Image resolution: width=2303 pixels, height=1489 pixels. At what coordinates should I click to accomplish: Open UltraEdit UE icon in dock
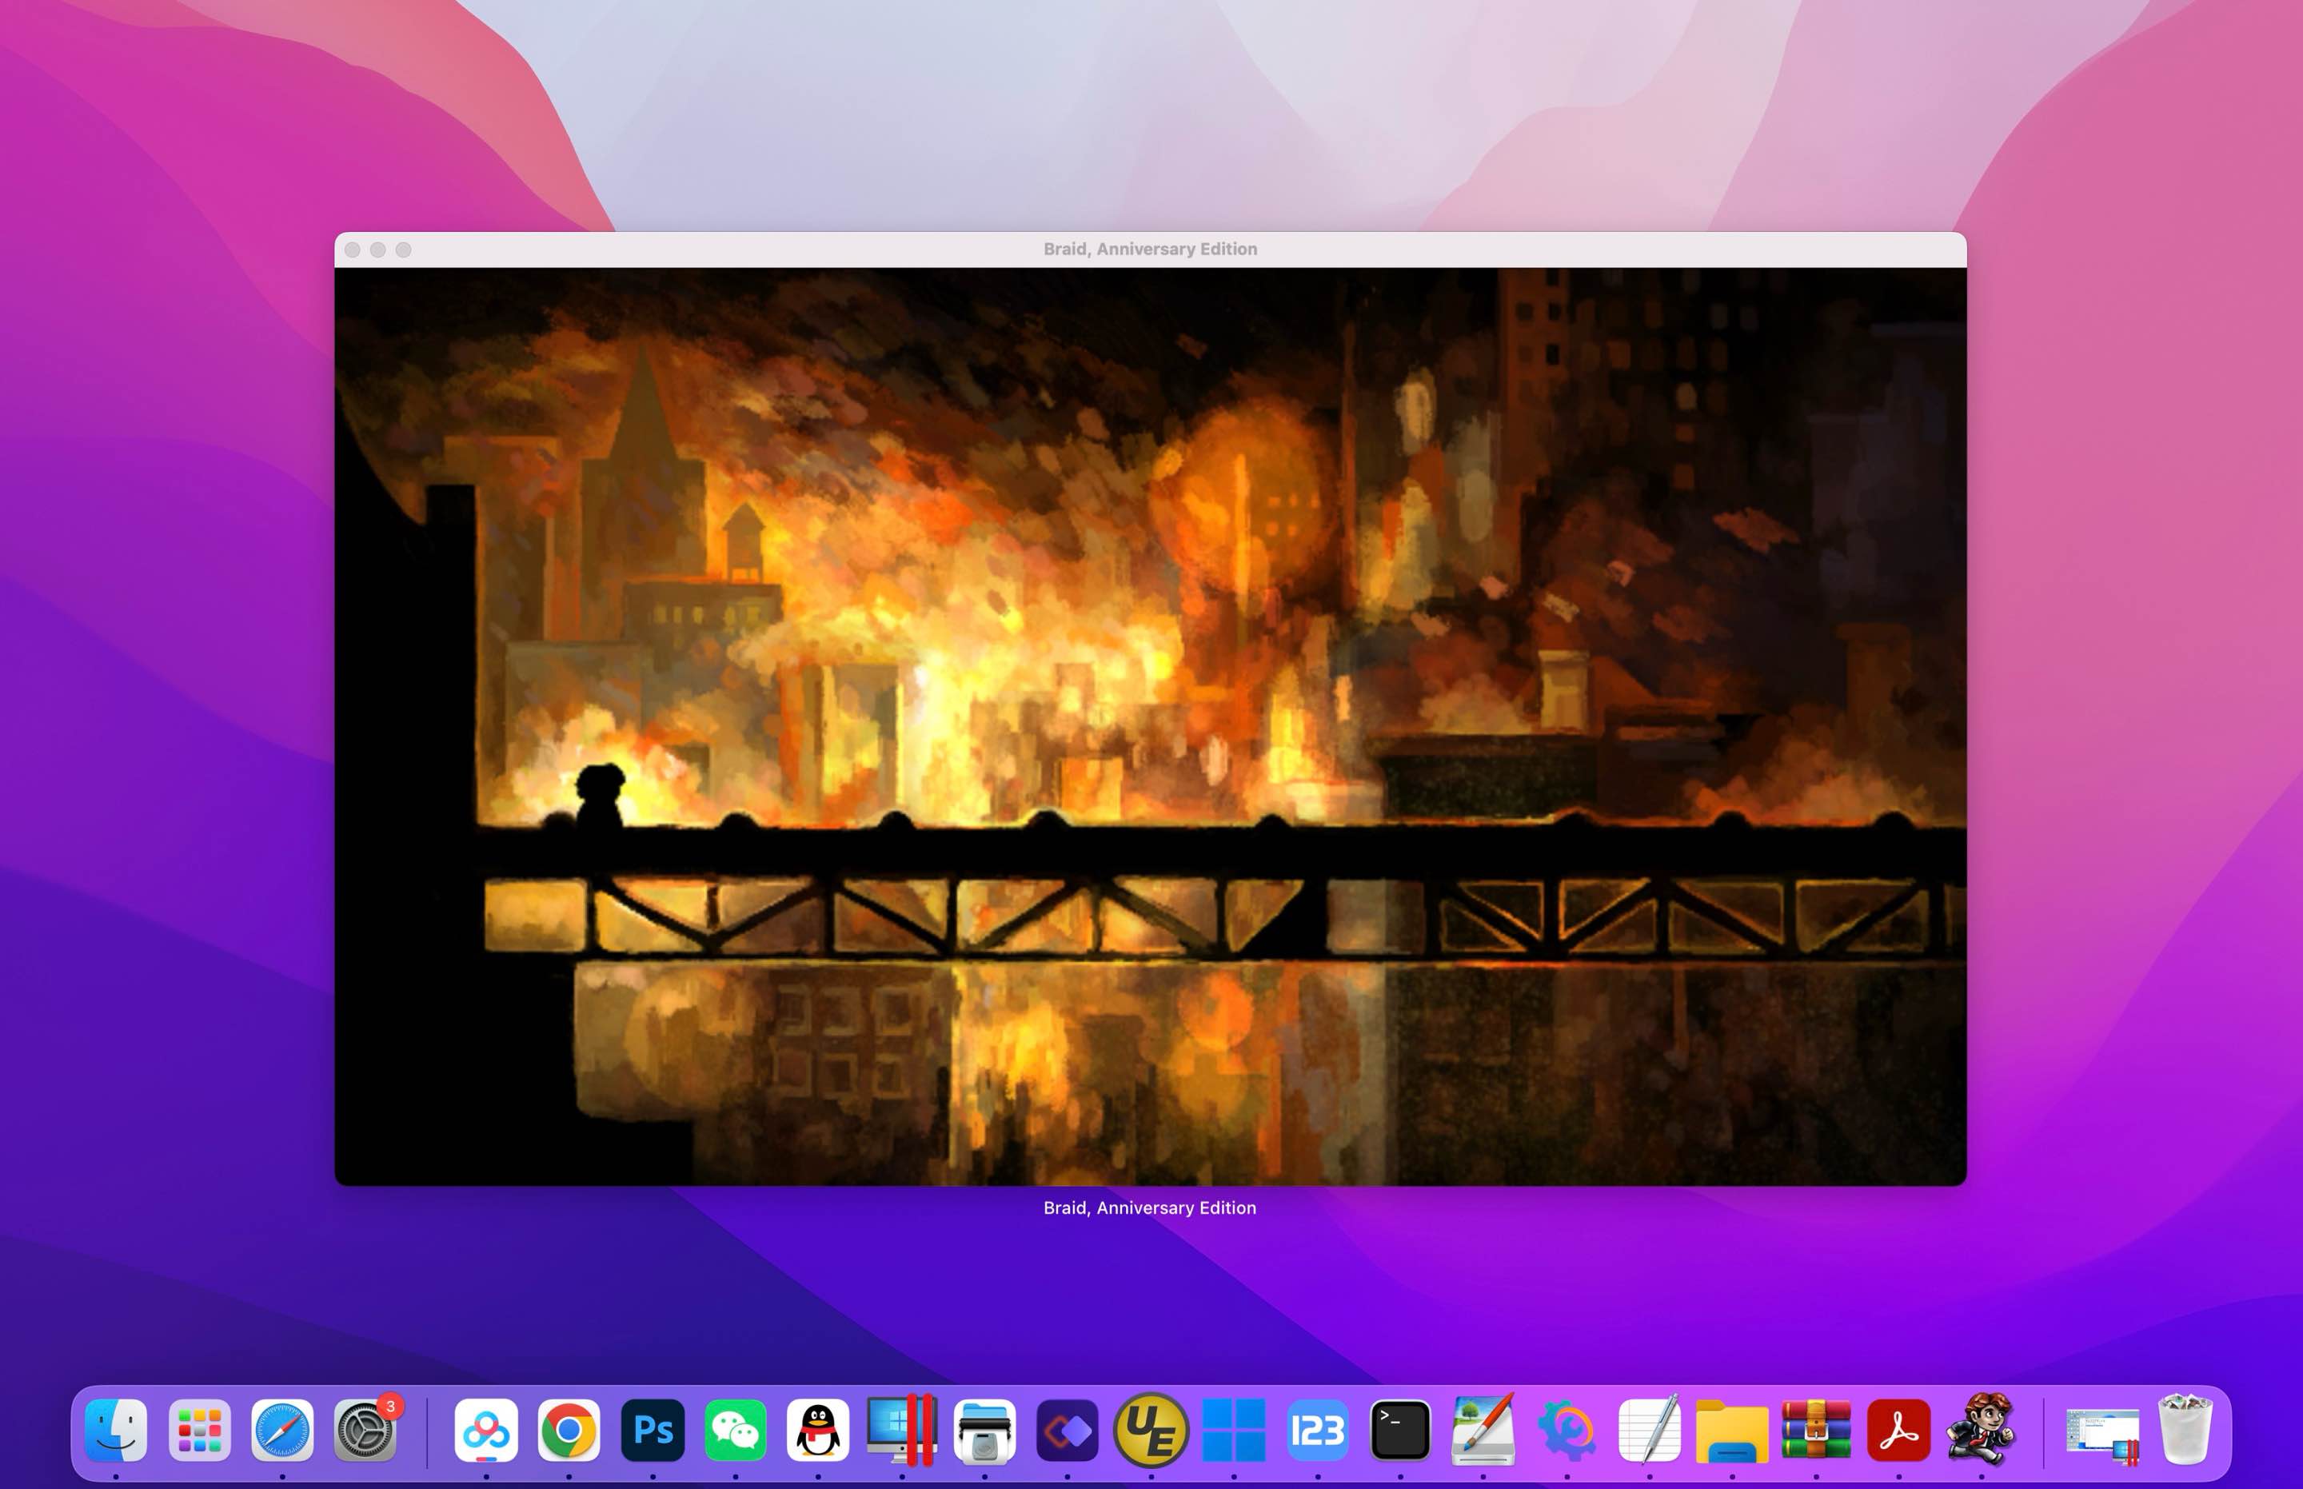pyautogui.click(x=1151, y=1430)
